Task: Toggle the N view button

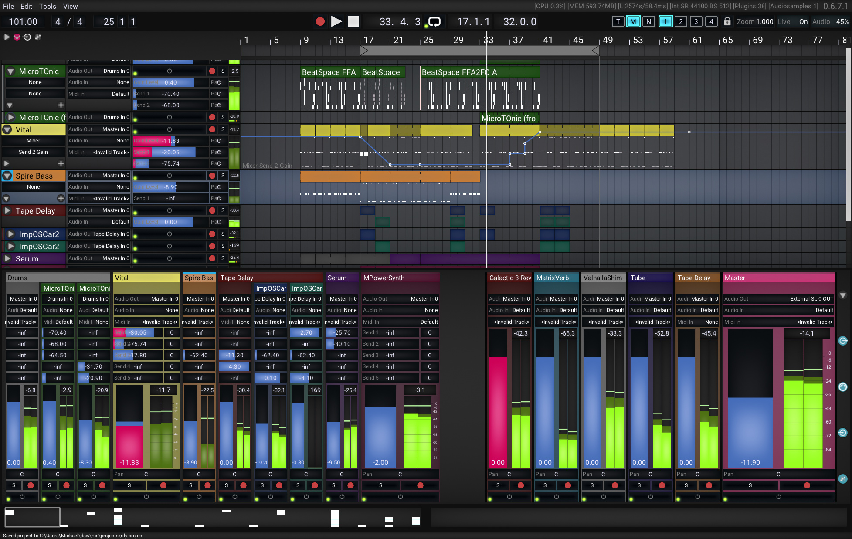Action: (x=648, y=21)
